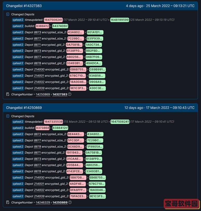
Task: Click date text 17 March 2022 – 09:10:43 UTC
Action: pyautogui.click(x=170, y=108)
